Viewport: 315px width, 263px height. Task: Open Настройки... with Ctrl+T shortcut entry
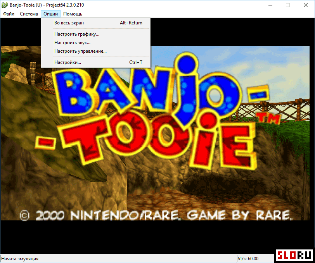pyautogui.click(x=95, y=62)
